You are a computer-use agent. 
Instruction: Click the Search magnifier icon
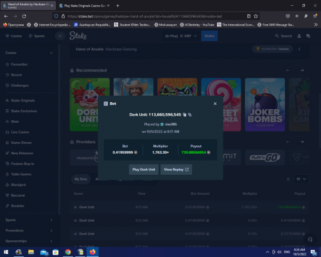pyautogui.click(x=277, y=36)
